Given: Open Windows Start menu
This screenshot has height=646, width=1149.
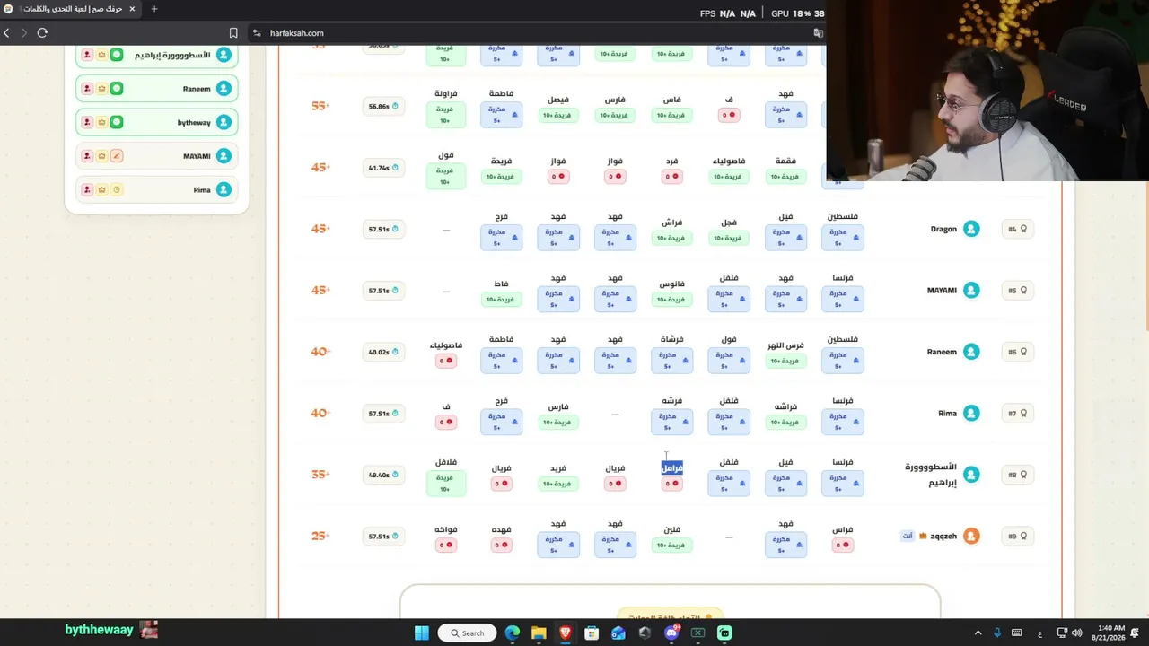Looking at the screenshot, I should (421, 633).
